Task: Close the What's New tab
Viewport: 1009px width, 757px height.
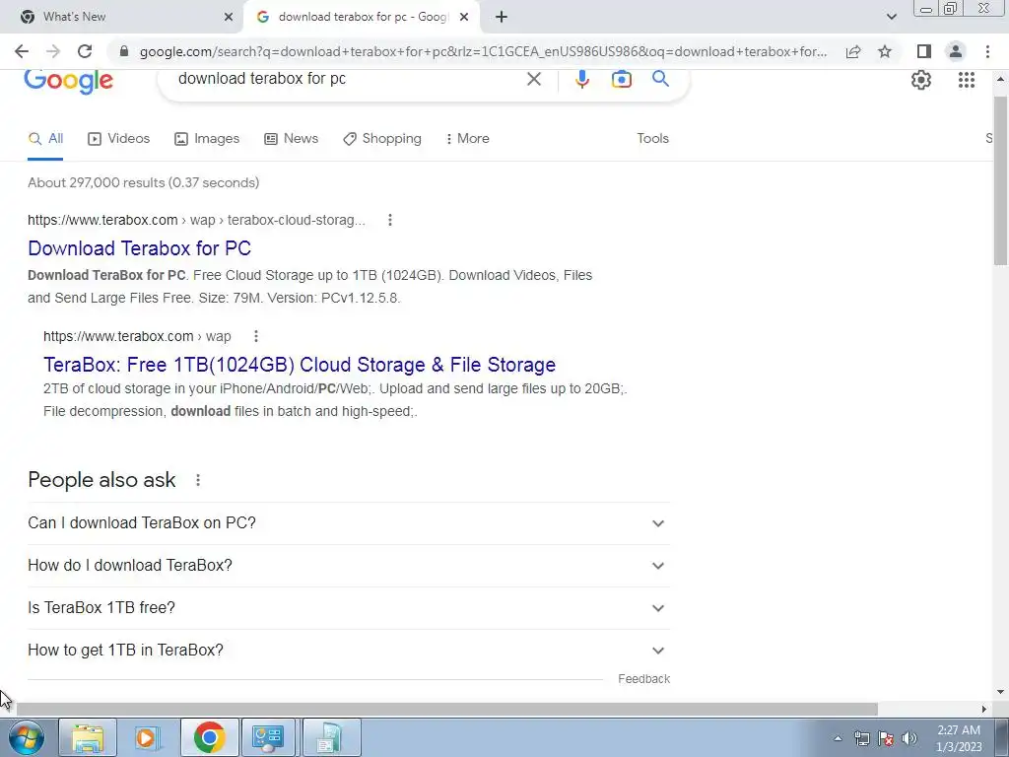Action: pos(228,17)
